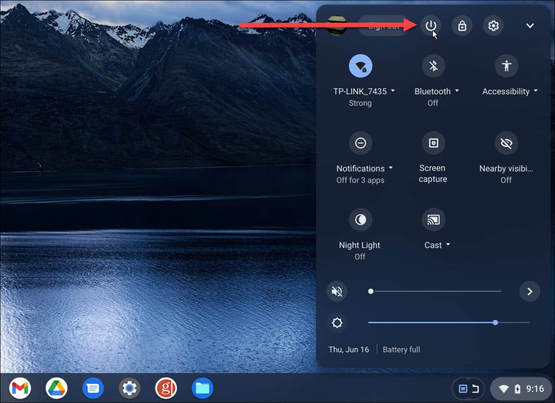Open Google Drive from the shelf

point(56,388)
